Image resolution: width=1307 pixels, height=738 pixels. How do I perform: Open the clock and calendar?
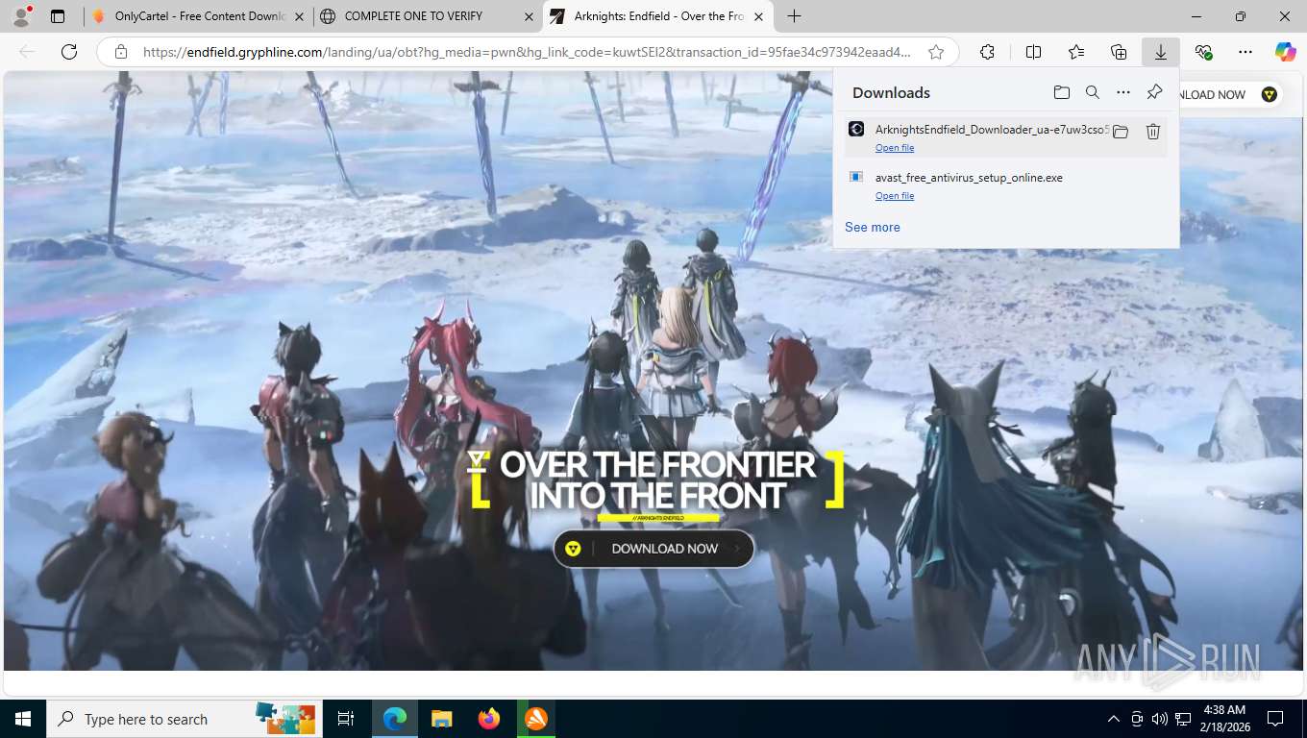point(1224,719)
